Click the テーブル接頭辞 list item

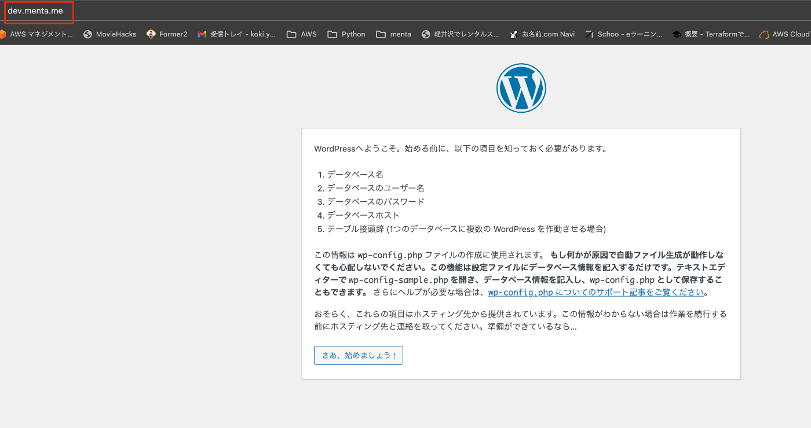point(466,229)
